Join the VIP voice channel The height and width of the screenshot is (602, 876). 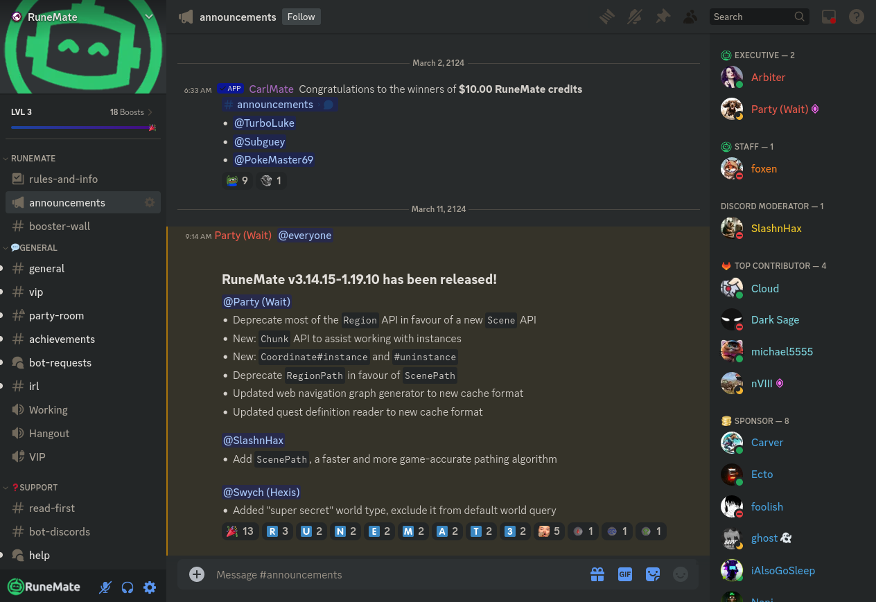click(83, 457)
